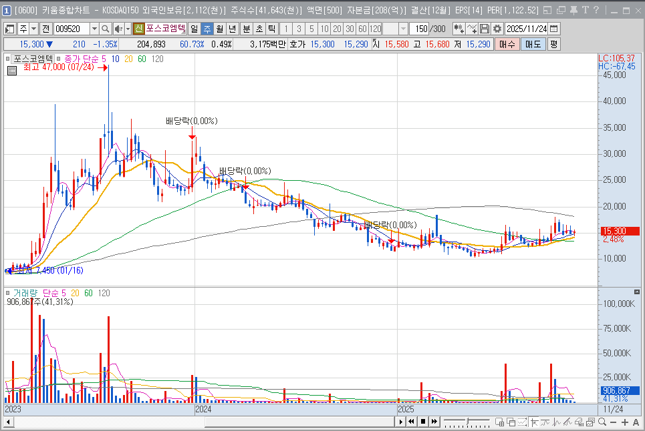This screenshot has height=431, width=645.
Task: Click the scrollbar left arrow at bottom
Action: tap(8, 422)
